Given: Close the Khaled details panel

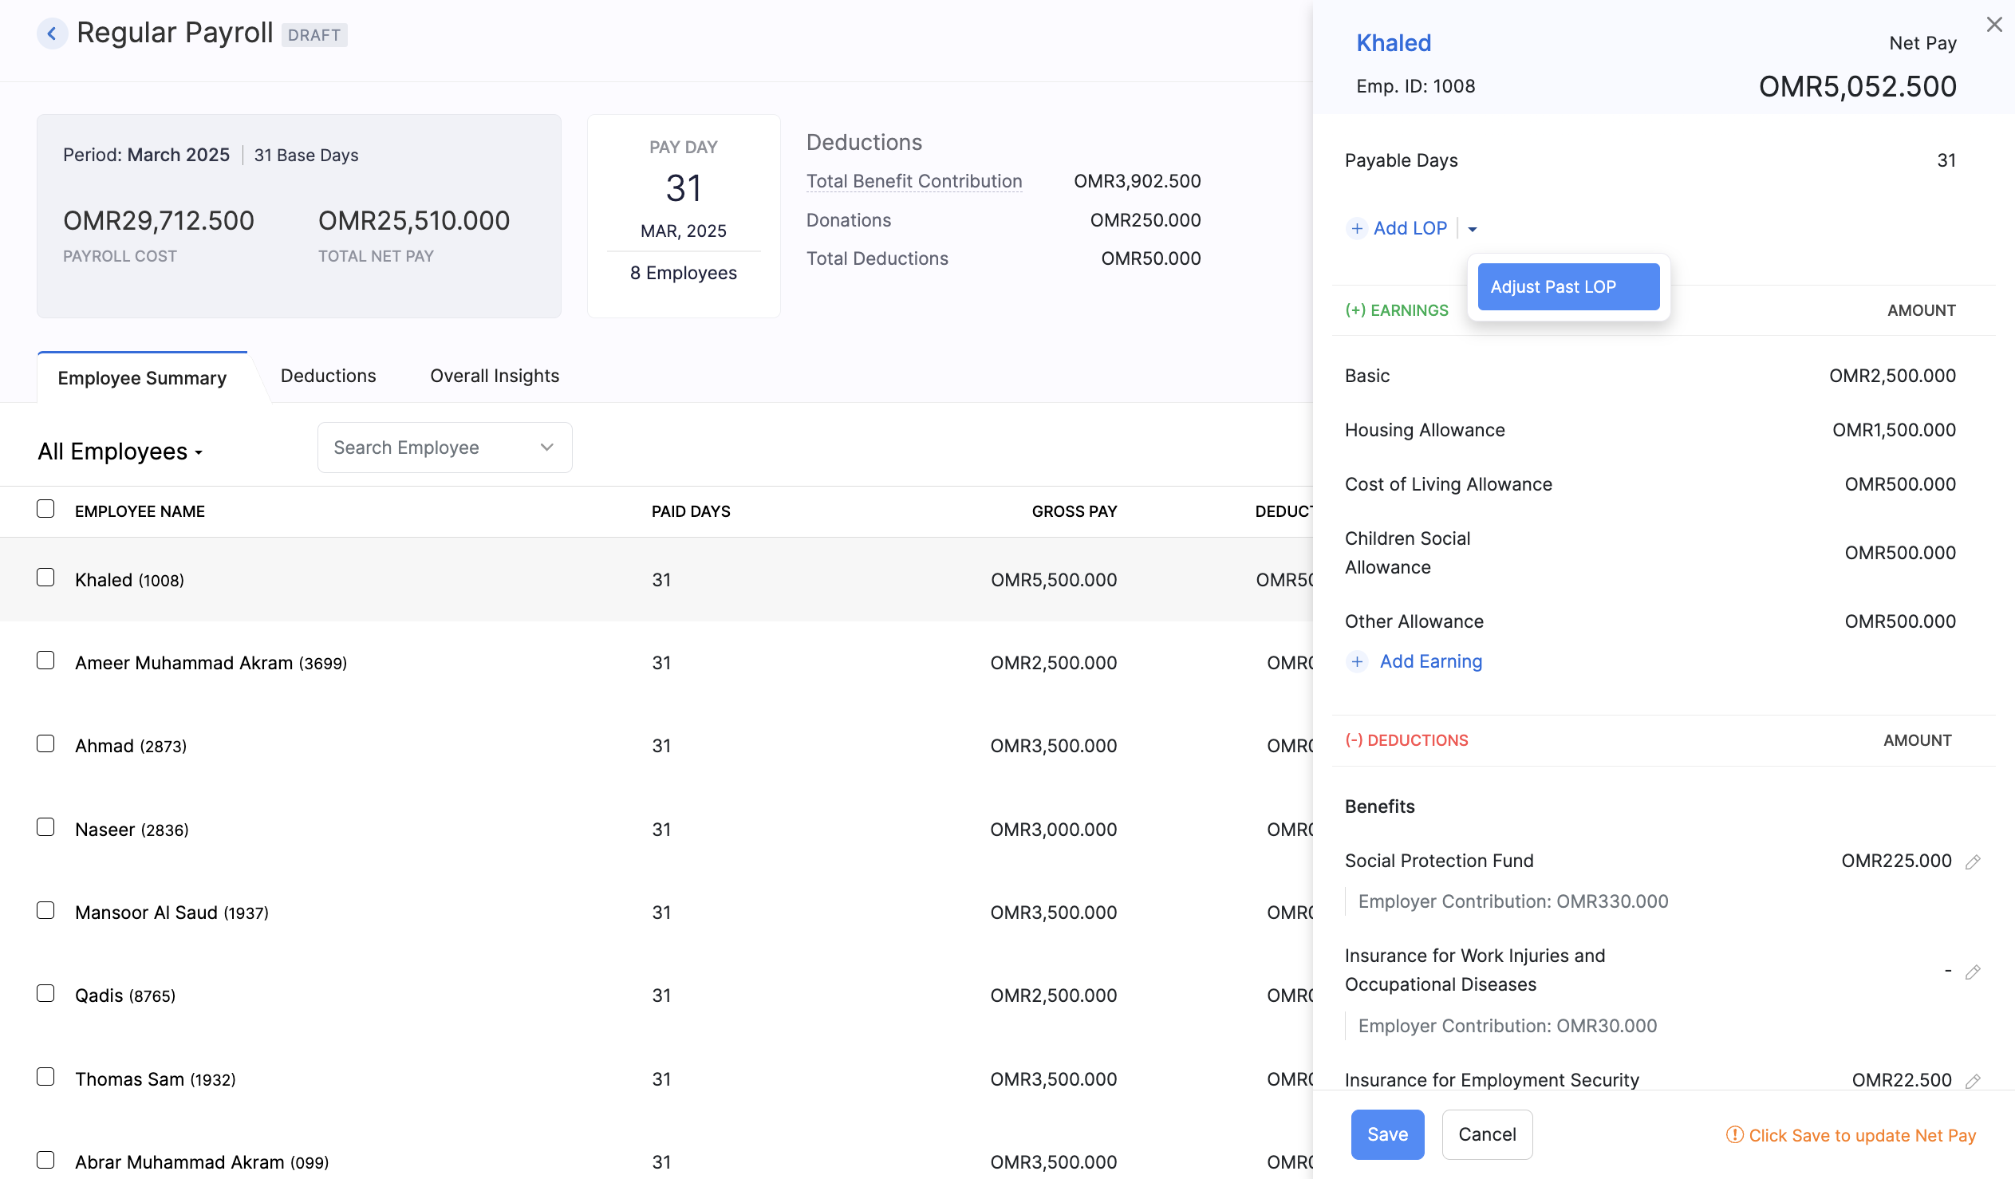Looking at the screenshot, I should click(x=1994, y=24).
